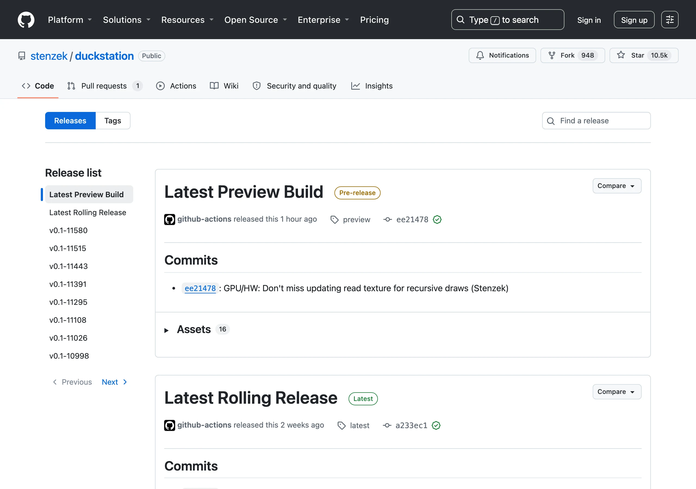Click the github-actions avatar for Latest Rolling Release
The image size is (696, 489).
[x=170, y=425]
